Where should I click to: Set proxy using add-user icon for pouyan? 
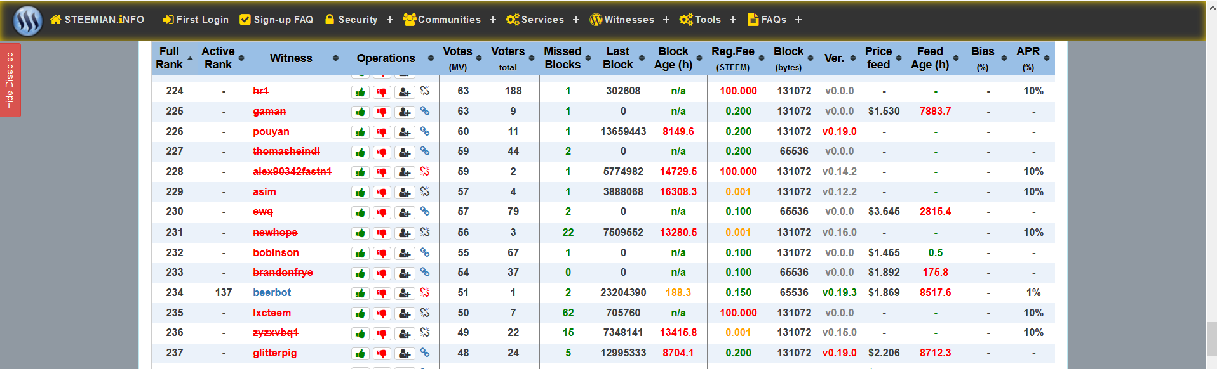(x=405, y=133)
